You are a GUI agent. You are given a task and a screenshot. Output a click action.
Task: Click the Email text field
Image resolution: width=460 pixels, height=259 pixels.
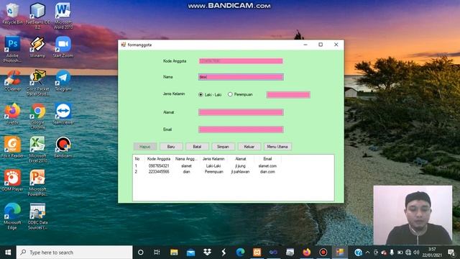pos(241,129)
